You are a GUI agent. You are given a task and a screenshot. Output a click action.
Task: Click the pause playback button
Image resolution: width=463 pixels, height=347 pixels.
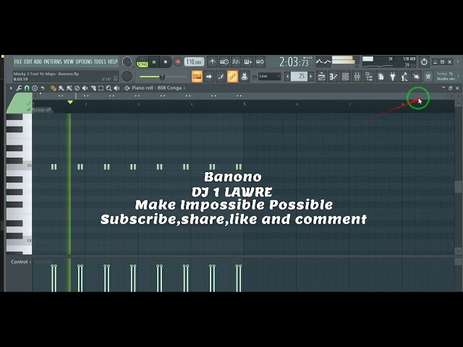[x=154, y=62]
